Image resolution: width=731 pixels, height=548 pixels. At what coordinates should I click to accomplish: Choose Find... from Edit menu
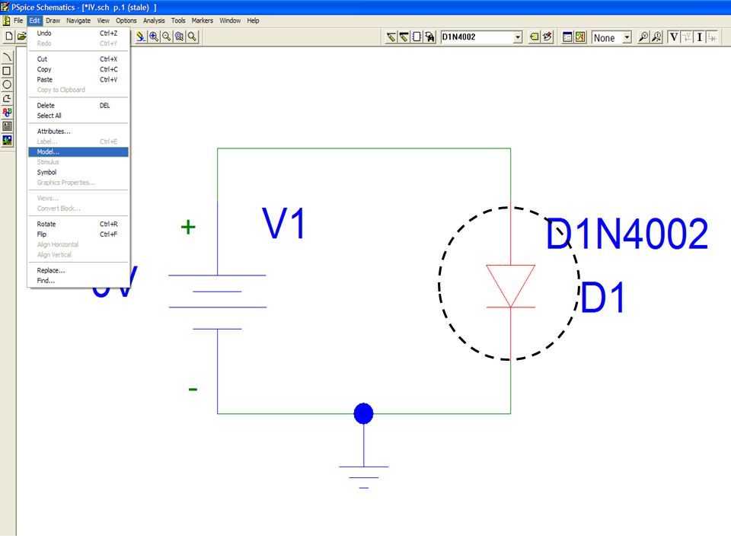click(x=78, y=281)
